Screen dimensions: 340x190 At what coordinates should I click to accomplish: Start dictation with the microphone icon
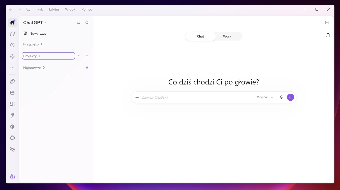[x=281, y=97]
